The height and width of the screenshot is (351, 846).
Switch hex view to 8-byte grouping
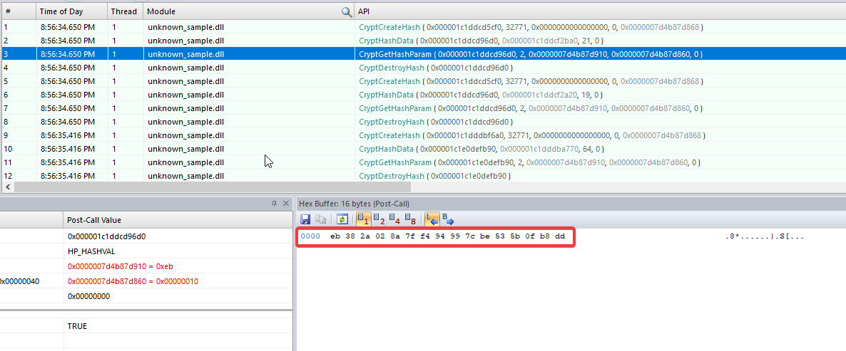coord(410,219)
